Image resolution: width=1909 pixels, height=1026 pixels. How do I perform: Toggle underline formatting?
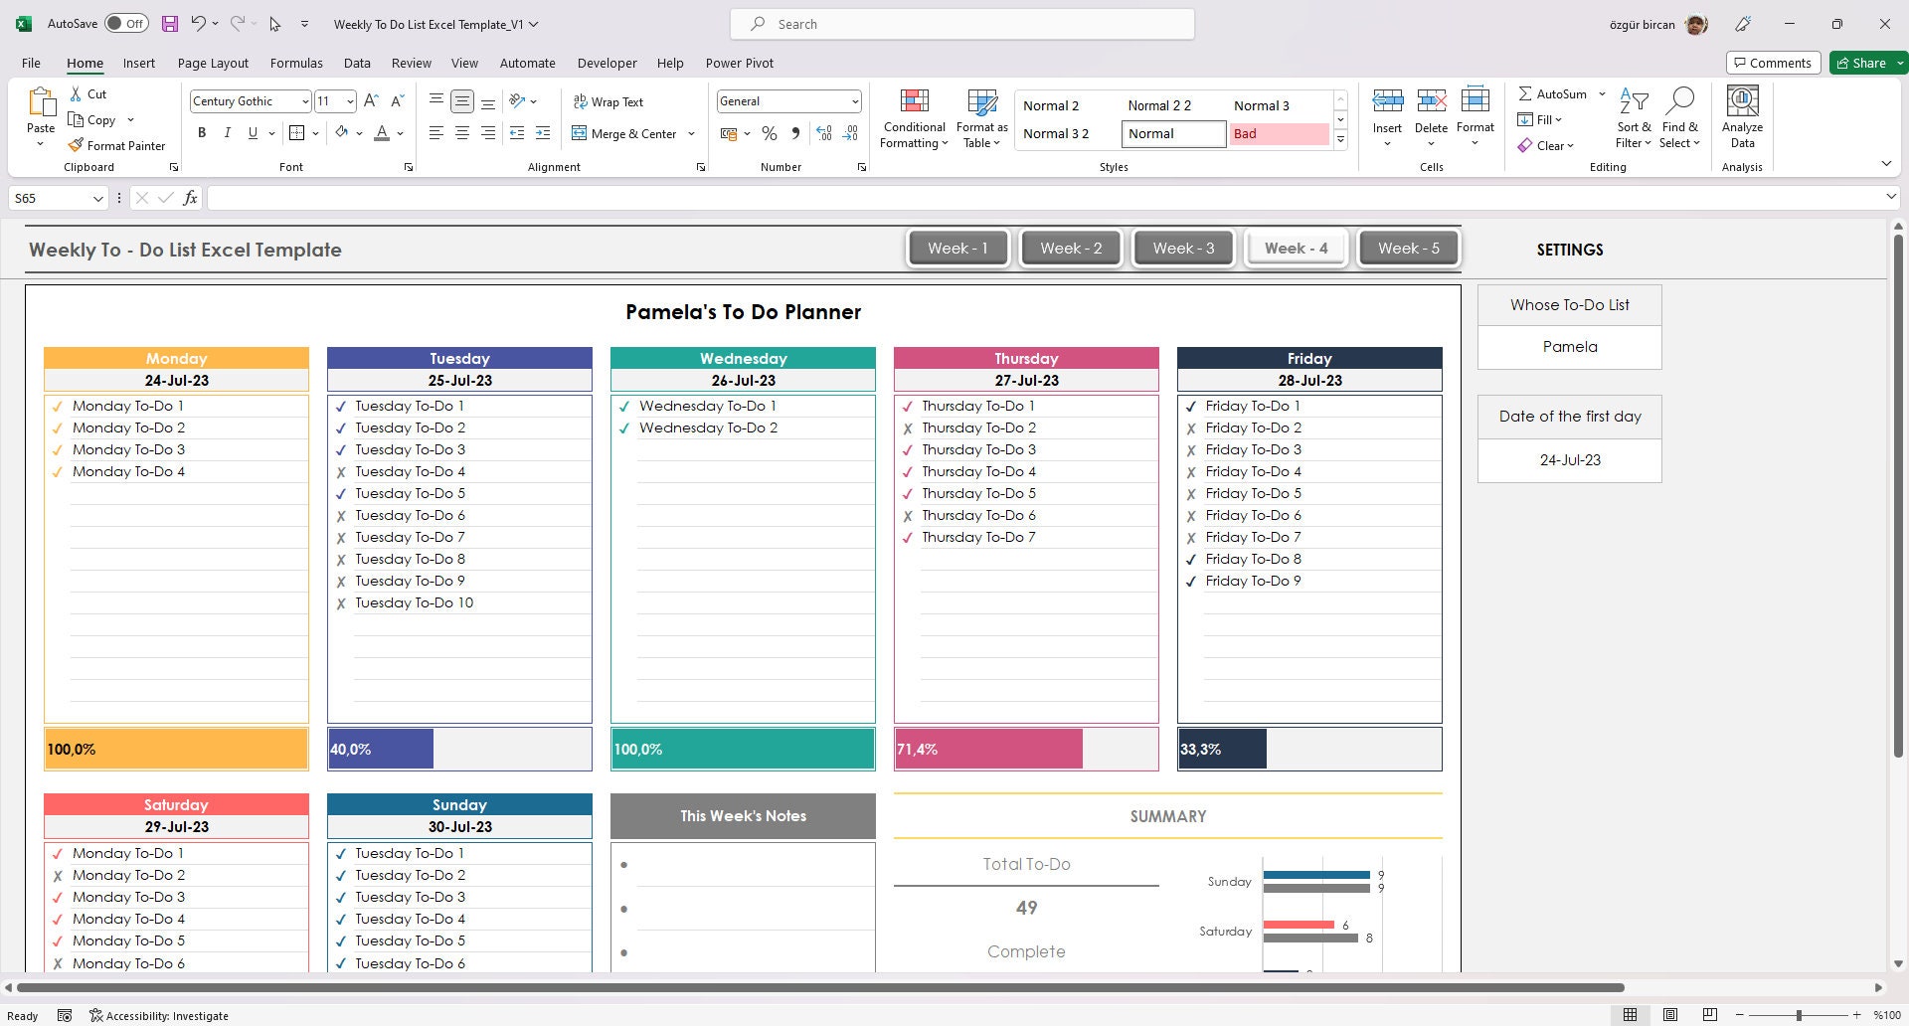252,132
